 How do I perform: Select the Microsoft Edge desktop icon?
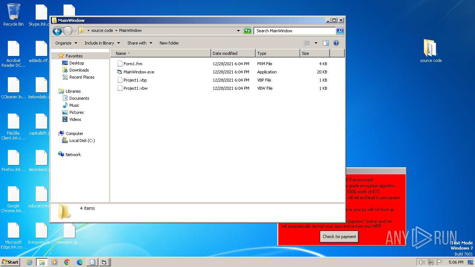click(13, 236)
